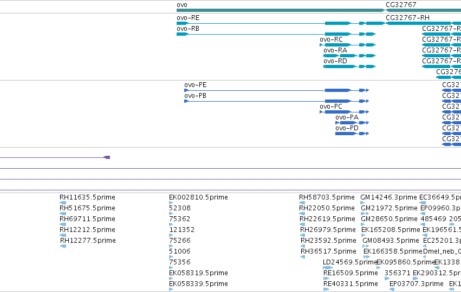Click the purple arrow feature end block
This screenshot has height=292, width=461.
107,157
